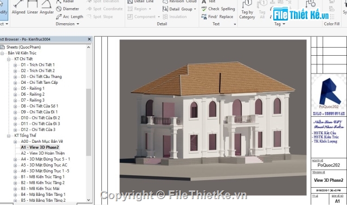Click the Revision Cloud tool
The height and width of the screenshot is (205, 347).
179,1
